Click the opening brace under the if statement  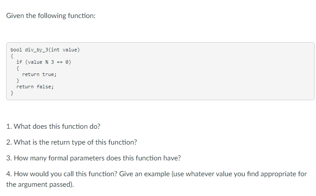coord(18,68)
